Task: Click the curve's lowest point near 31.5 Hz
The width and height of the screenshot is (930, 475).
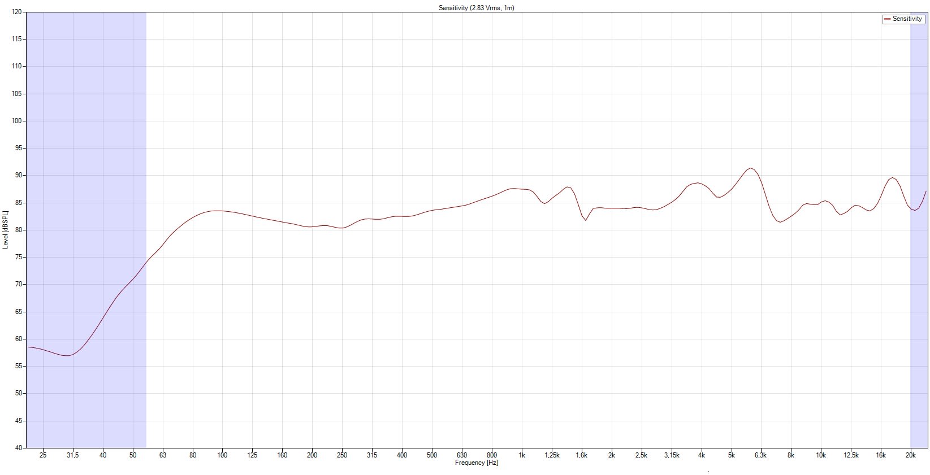Action: pos(67,355)
